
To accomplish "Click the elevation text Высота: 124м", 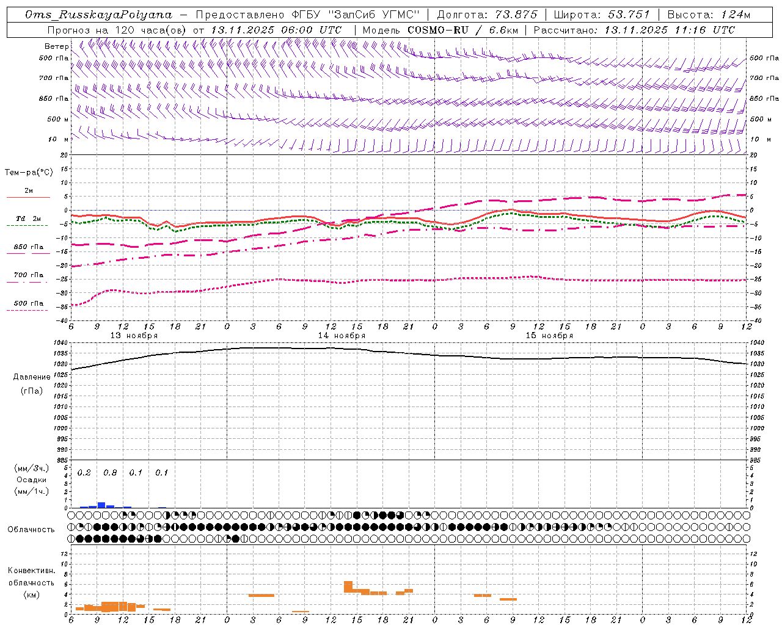I will pos(709,15).
